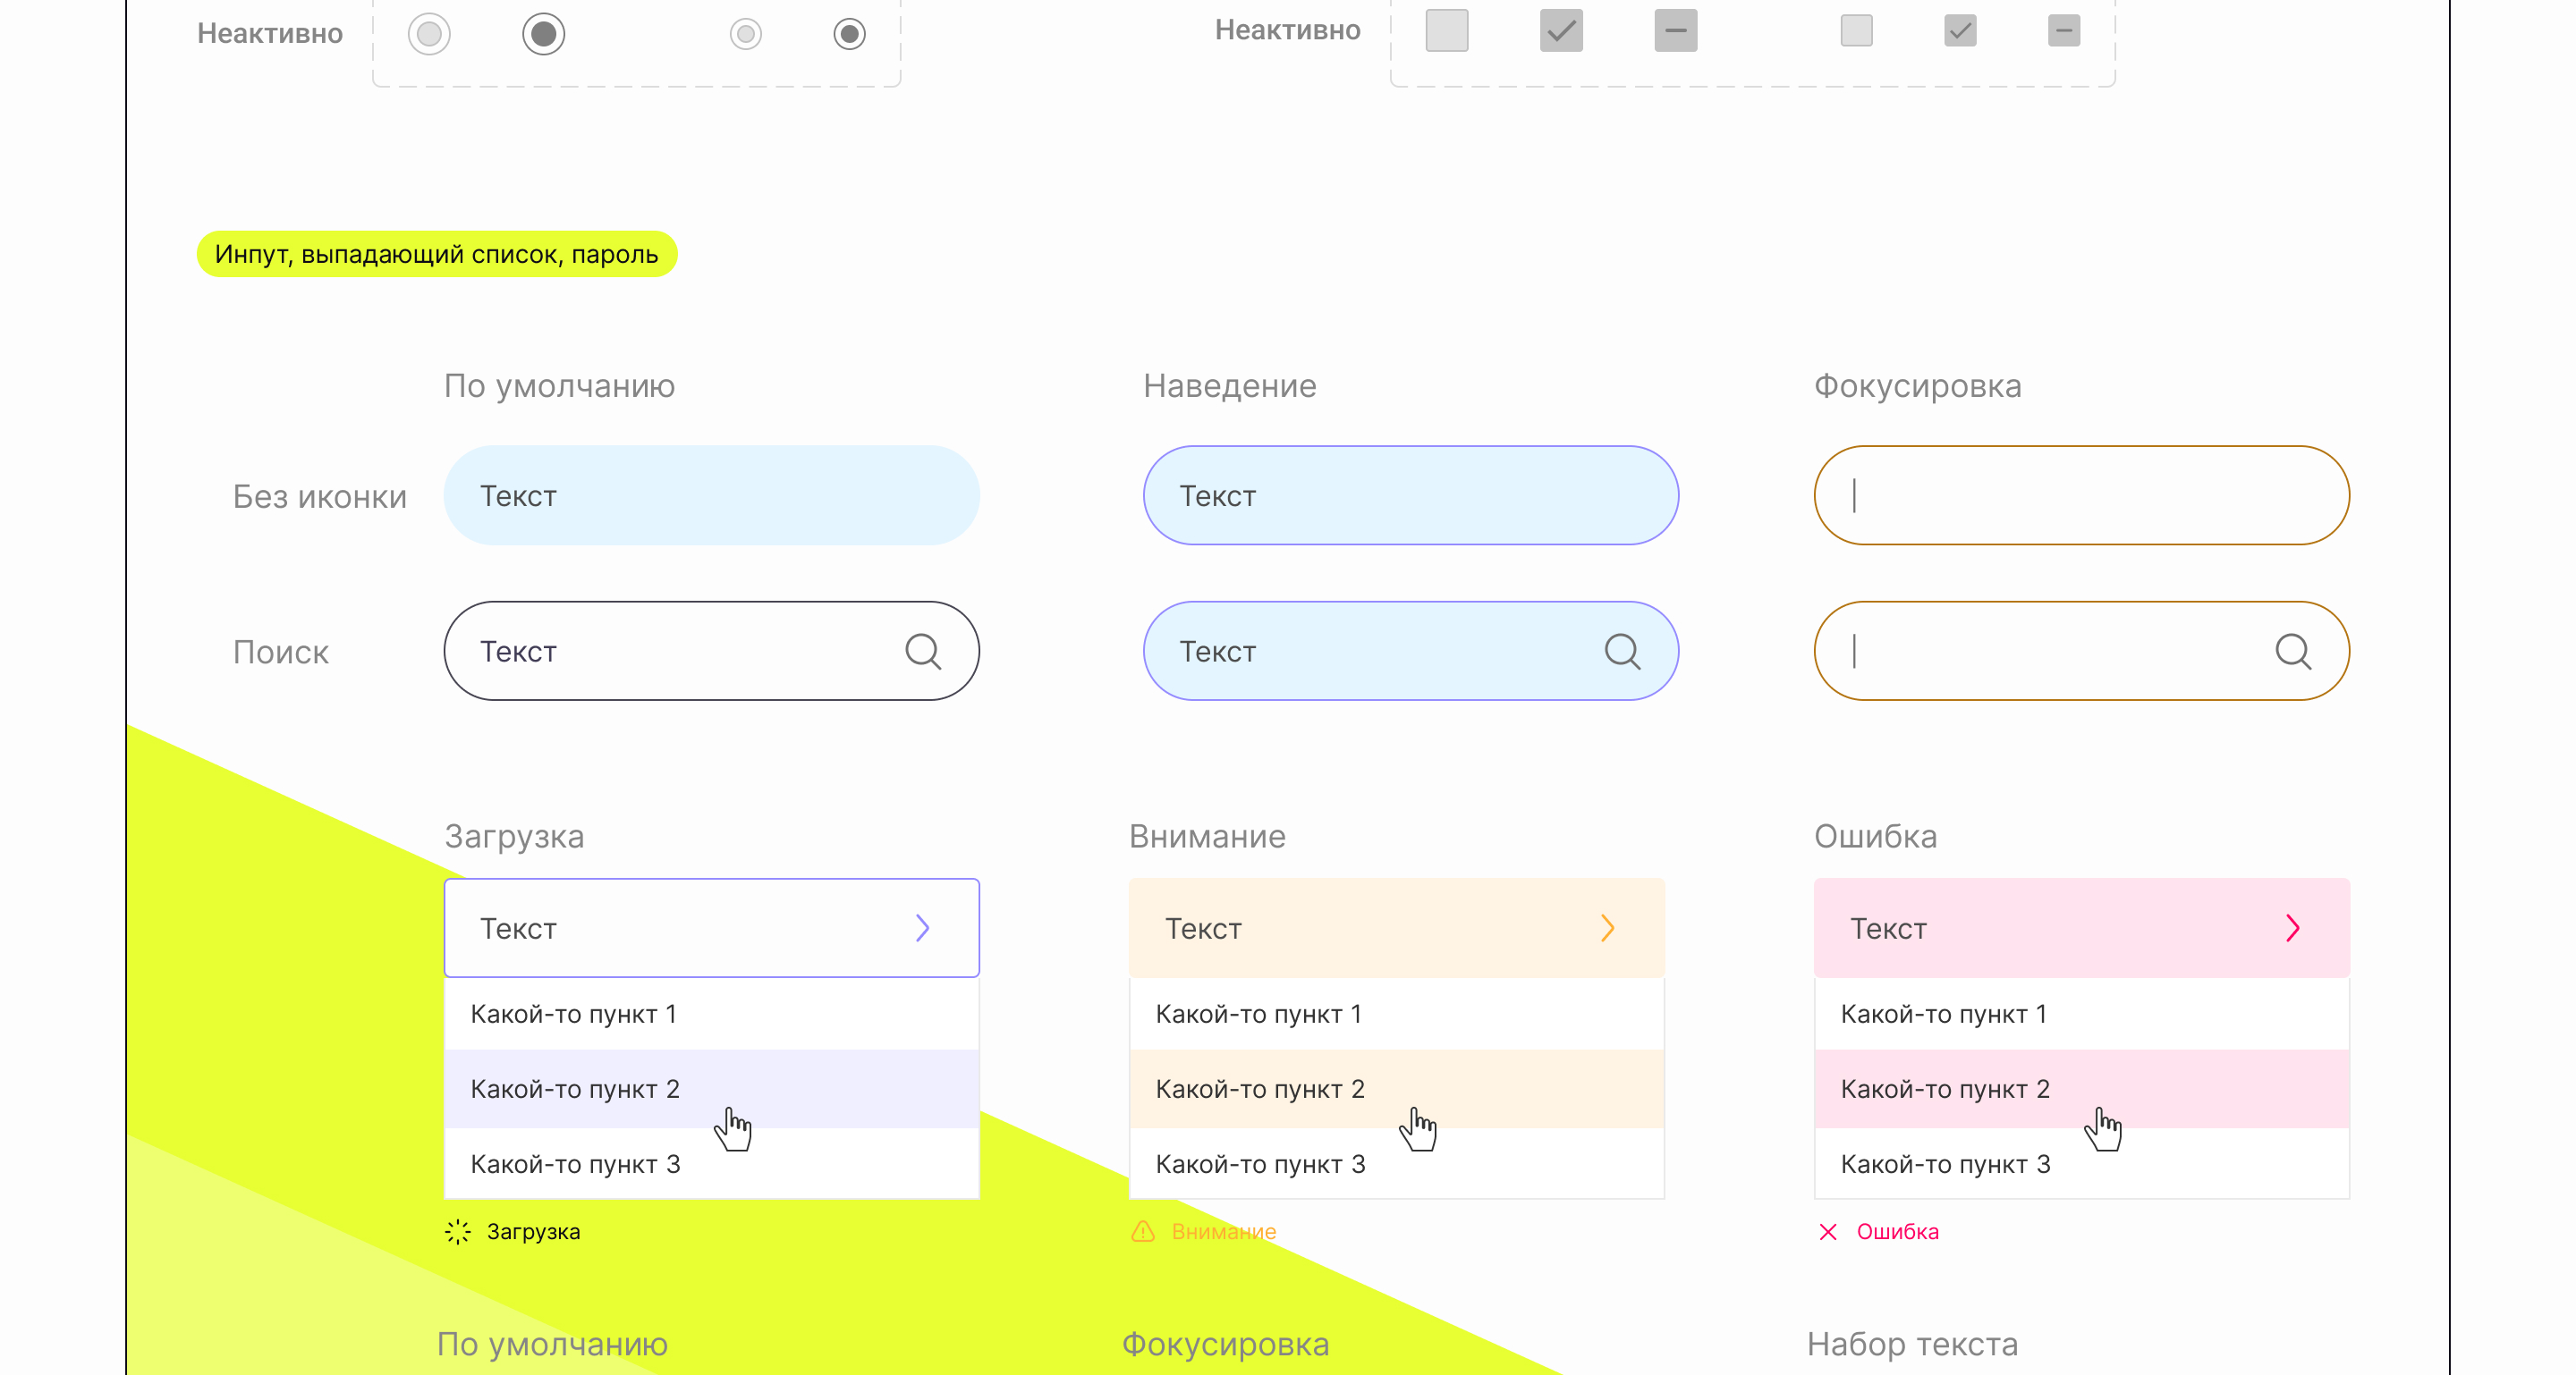Click the red Ошибка cross icon
This screenshot has width=2576, height=1375.
pos(1827,1231)
